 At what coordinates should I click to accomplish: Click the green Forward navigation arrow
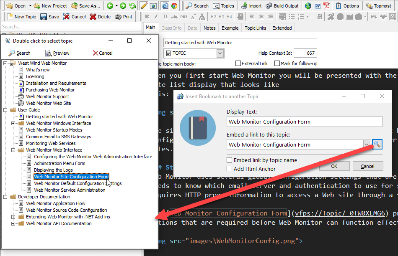(x=123, y=5)
